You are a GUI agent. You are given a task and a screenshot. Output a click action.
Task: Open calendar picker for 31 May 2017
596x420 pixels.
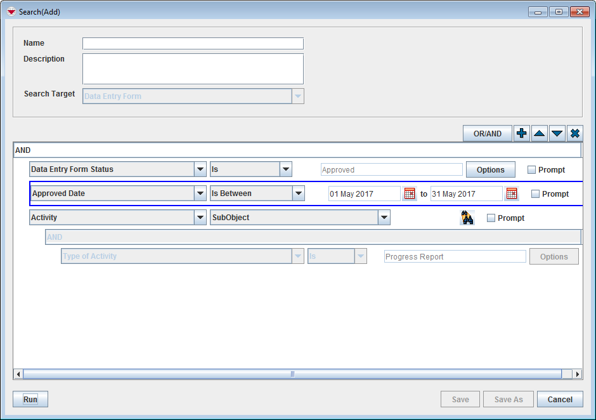(x=512, y=194)
